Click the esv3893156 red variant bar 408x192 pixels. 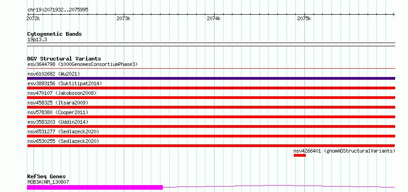coord(211,88)
